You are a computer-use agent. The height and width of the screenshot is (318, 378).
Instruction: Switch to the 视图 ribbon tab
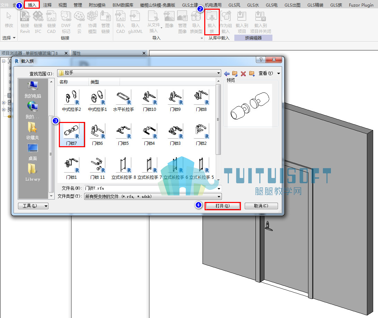(x=62, y=5)
